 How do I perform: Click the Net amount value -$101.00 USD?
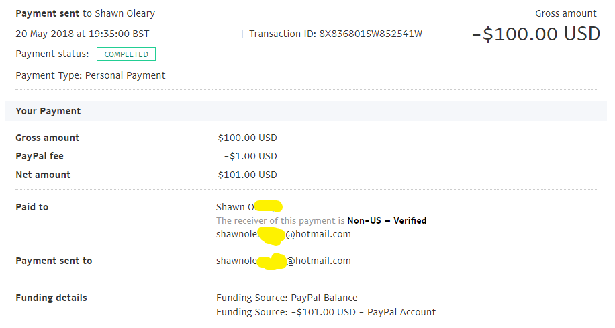[245, 175]
